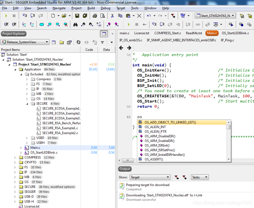
Task: Toggle bookmark using the cyan bookmark icon
Action: coord(42,25)
